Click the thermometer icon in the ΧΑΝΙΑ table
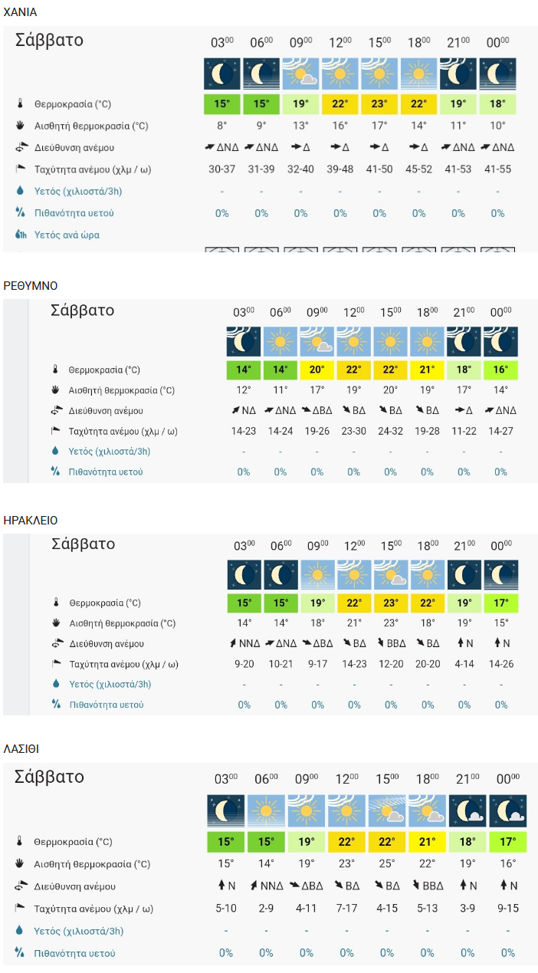This screenshot has height=973, width=538. coord(20,104)
